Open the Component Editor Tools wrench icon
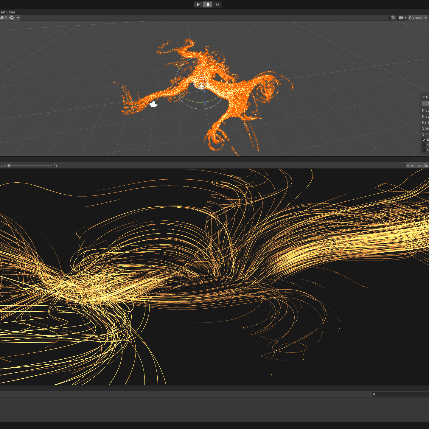429x429 pixels. pos(393,18)
